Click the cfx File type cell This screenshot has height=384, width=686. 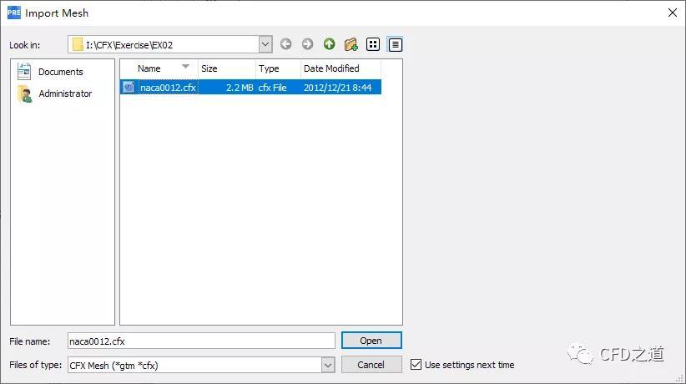click(272, 88)
